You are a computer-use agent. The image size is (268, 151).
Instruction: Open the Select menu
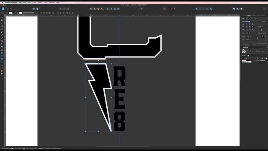tap(40, 3)
